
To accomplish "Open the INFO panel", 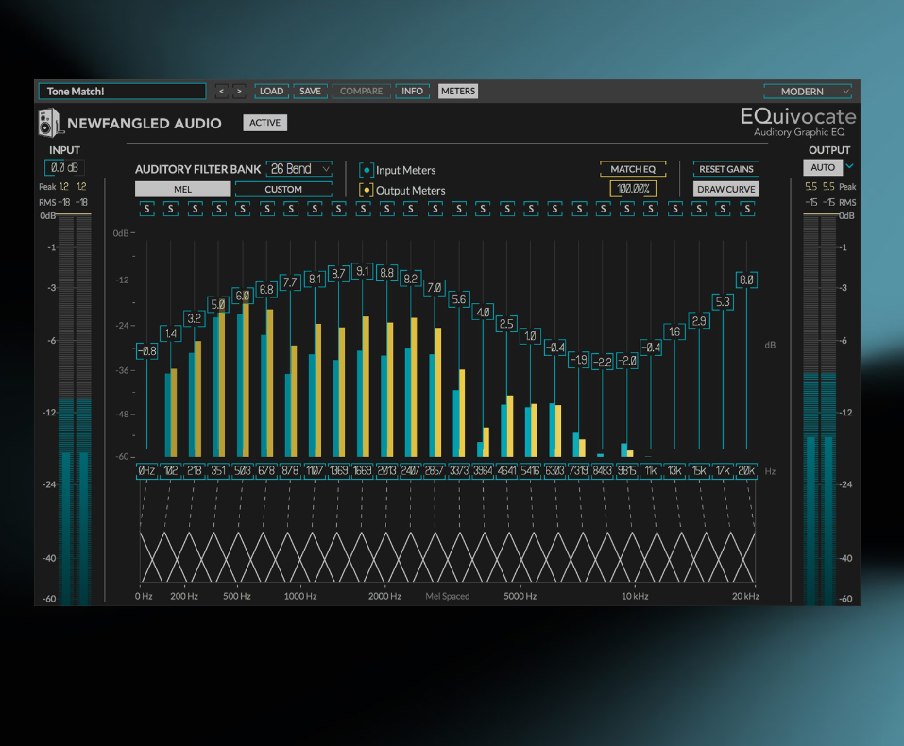I will [412, 91].
